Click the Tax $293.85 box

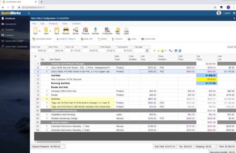(x=185, y=147)
